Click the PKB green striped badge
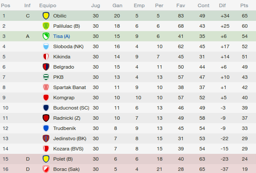 pos(46,77)
